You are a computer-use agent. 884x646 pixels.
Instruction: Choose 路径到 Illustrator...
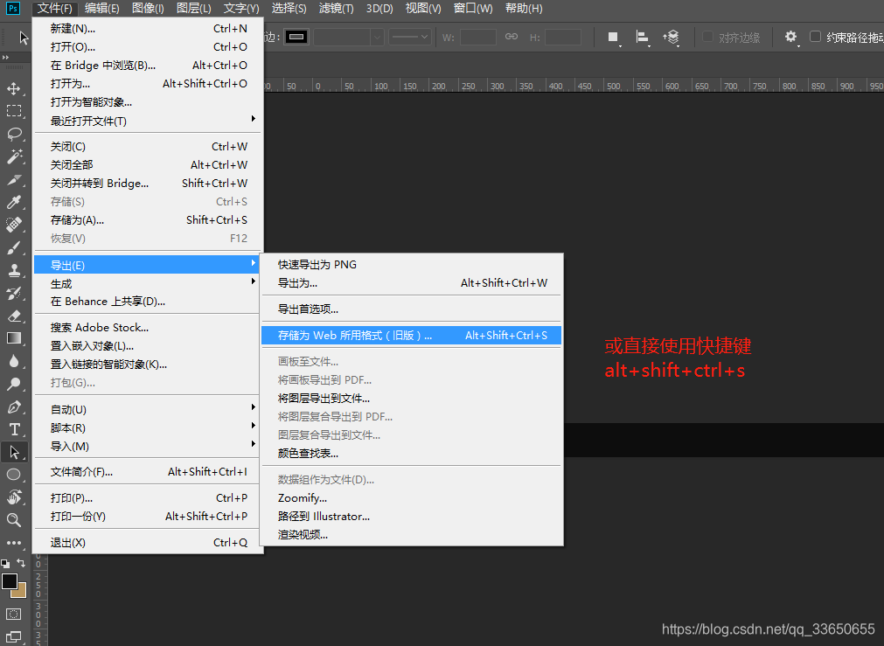[x=412, y=517]
